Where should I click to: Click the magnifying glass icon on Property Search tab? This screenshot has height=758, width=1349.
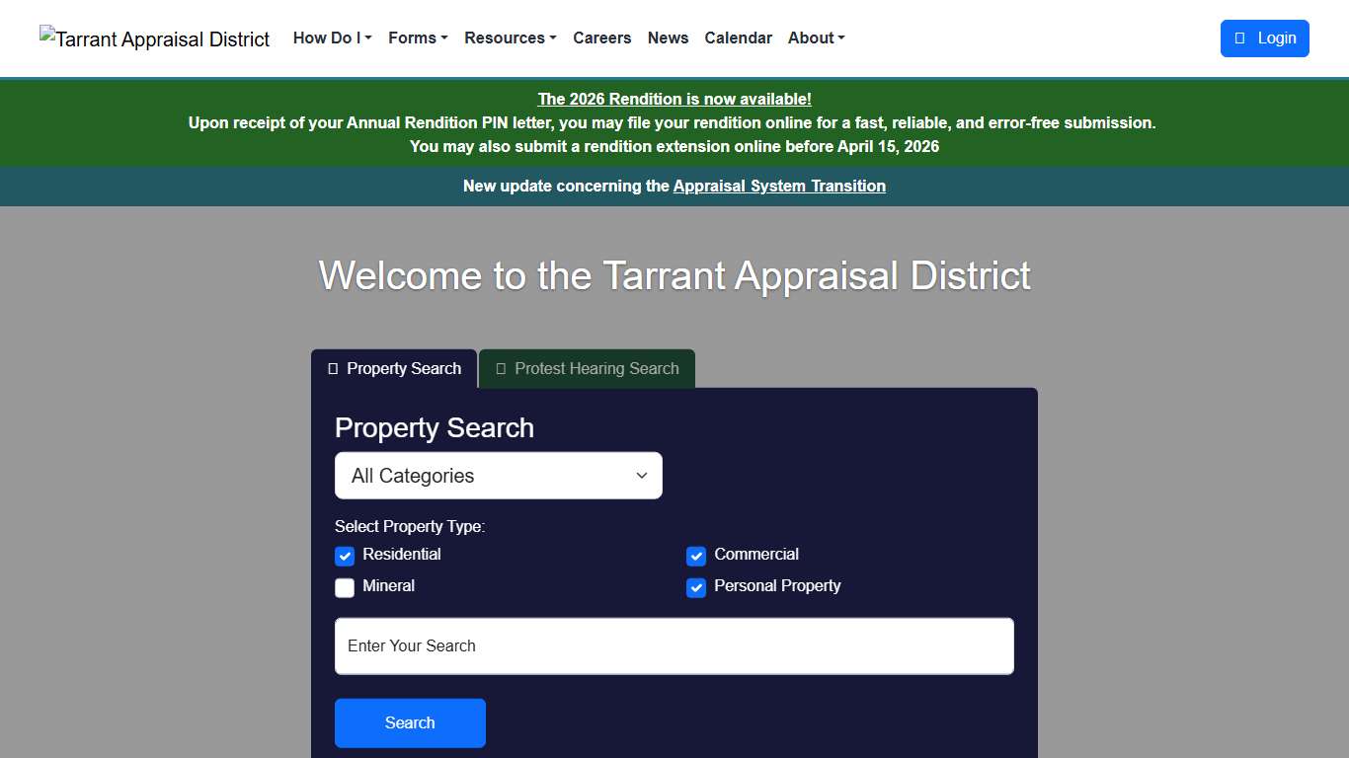(x=332, y=368)
